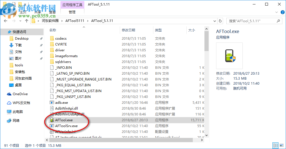Screen dimensions: 286x149
Task: Click the 15,711 K size cell
Action: pos(197,120)
